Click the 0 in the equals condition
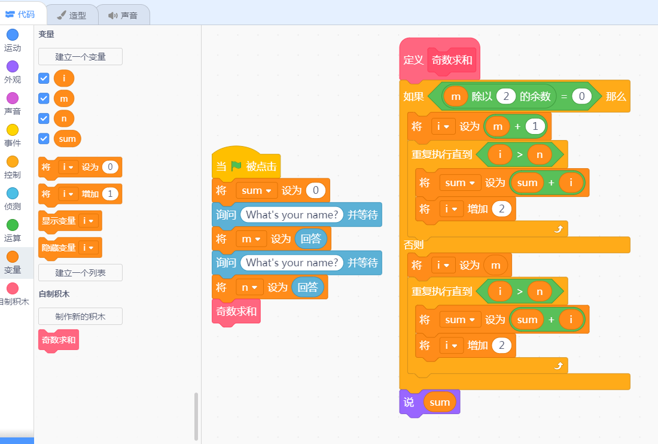658x444 pixels. (x=581, y=96)
